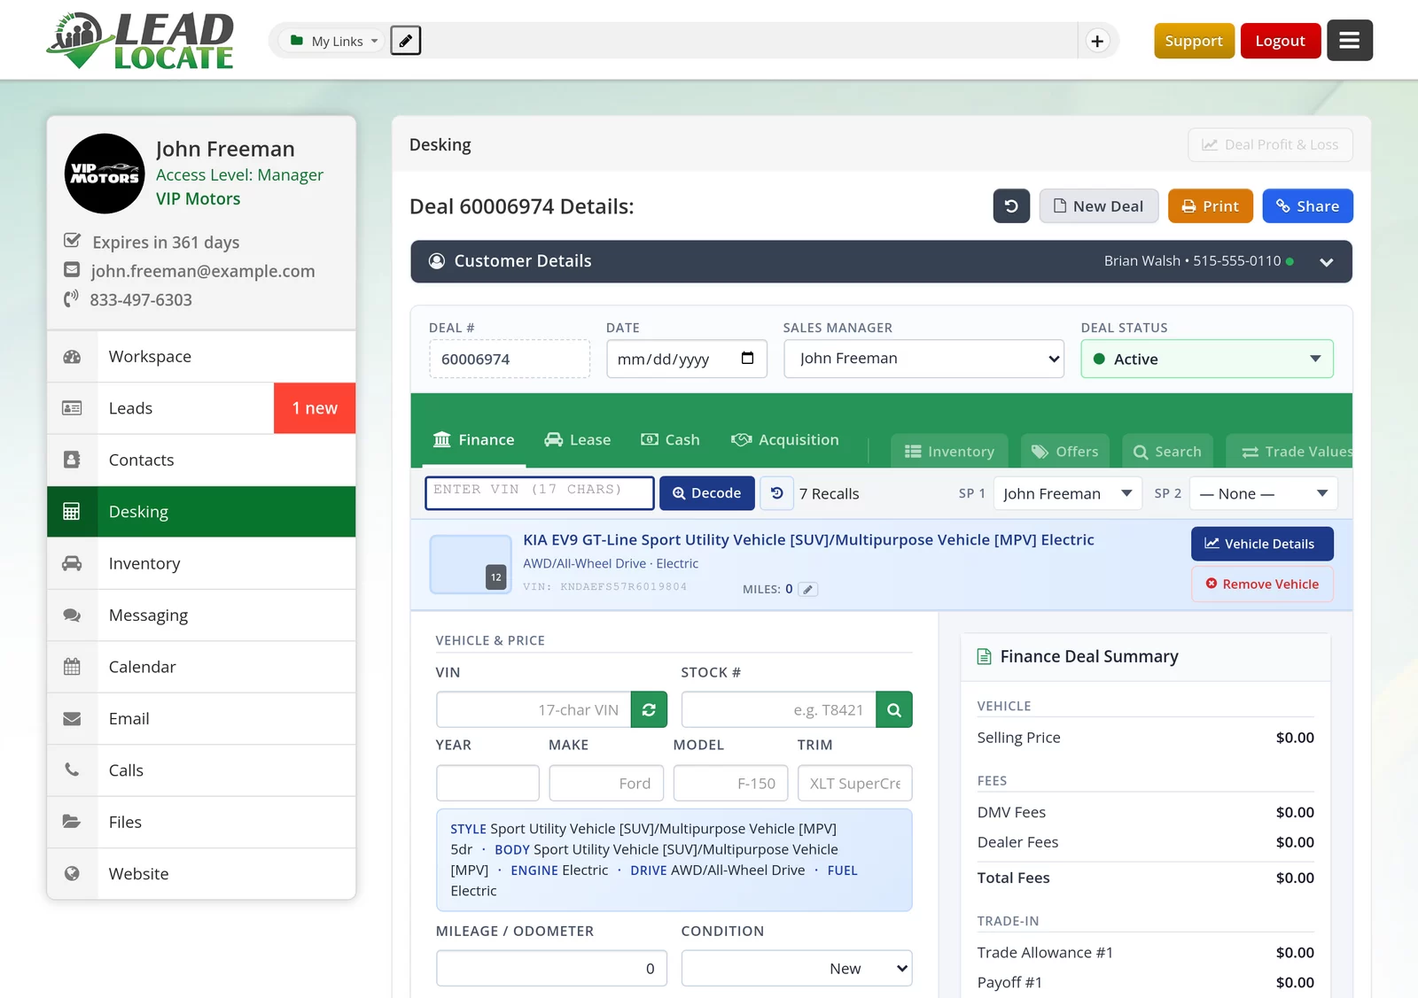Click the edit links pencil icon
1418x998 pixels.
click(x=406, y=41)
